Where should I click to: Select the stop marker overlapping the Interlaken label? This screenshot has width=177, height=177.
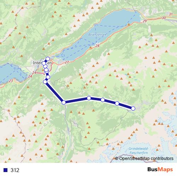[x=44, y=63]
